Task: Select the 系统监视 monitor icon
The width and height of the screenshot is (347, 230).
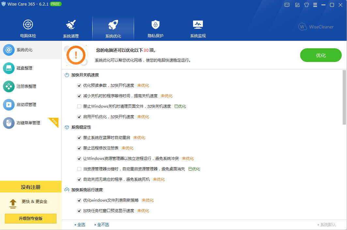Action: click(198, 25)
